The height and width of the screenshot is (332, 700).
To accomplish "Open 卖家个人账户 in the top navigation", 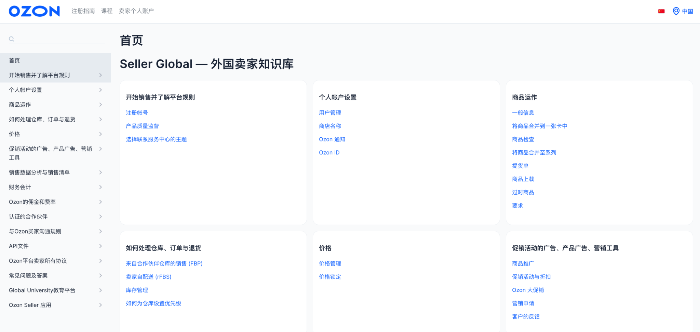I will coord(136,11).
